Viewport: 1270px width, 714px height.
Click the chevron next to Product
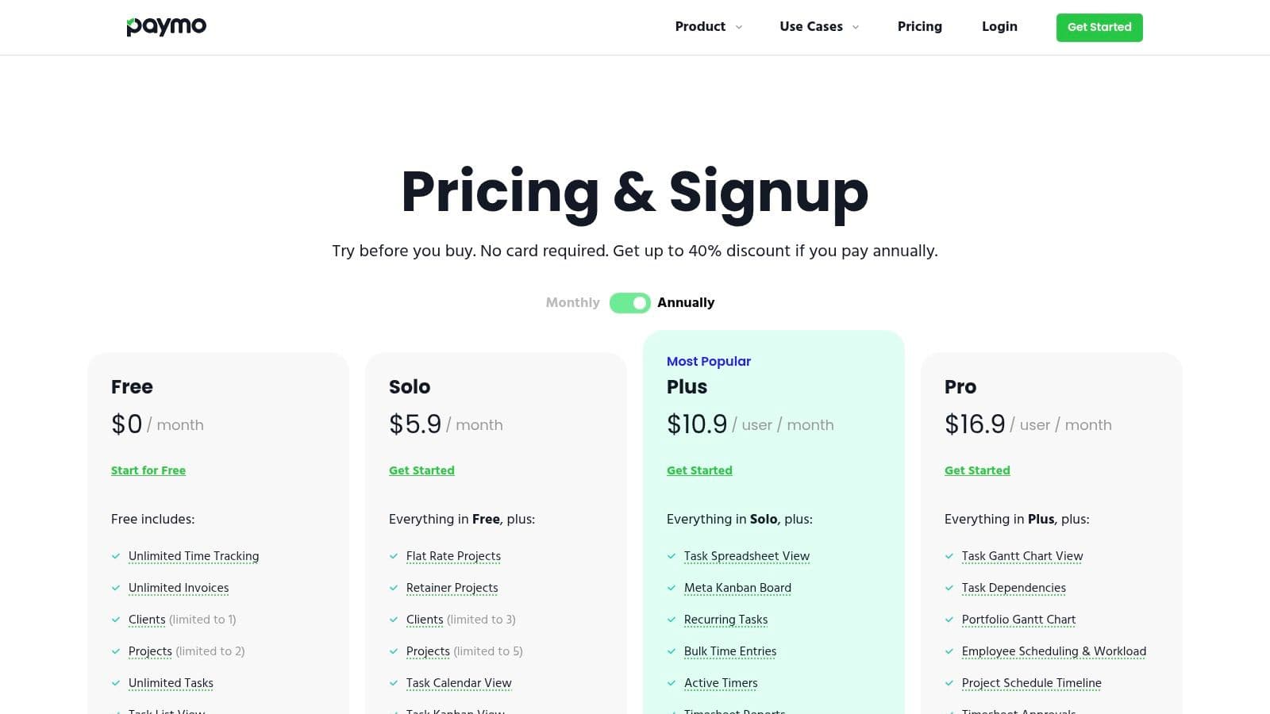[739, 27]
